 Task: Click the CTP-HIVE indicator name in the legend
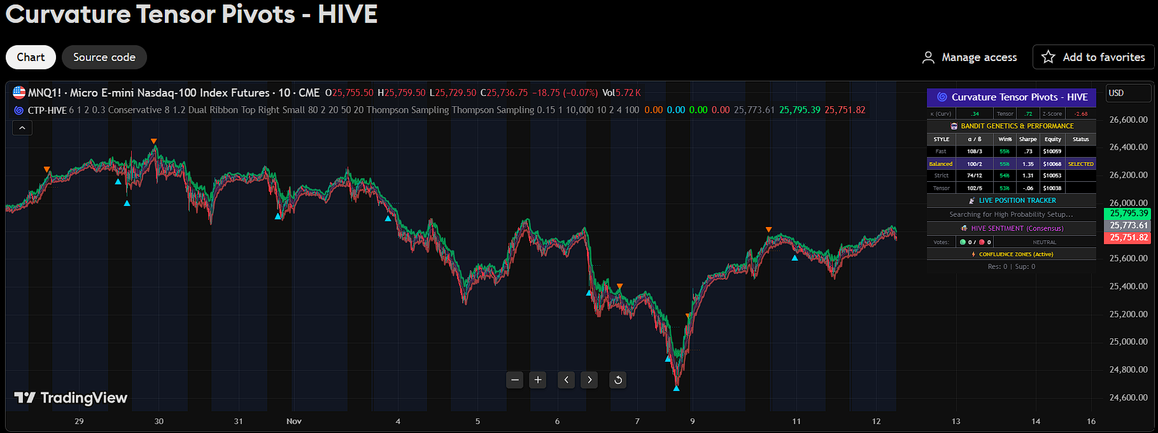click(47, 110)
